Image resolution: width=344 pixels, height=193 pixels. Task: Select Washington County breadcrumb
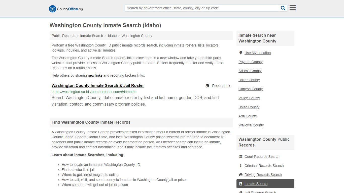[137, 36]
